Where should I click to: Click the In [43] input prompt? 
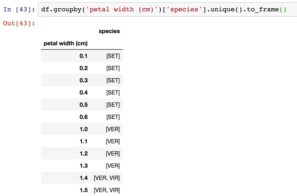pyautogui.click(x=19, y=9)
